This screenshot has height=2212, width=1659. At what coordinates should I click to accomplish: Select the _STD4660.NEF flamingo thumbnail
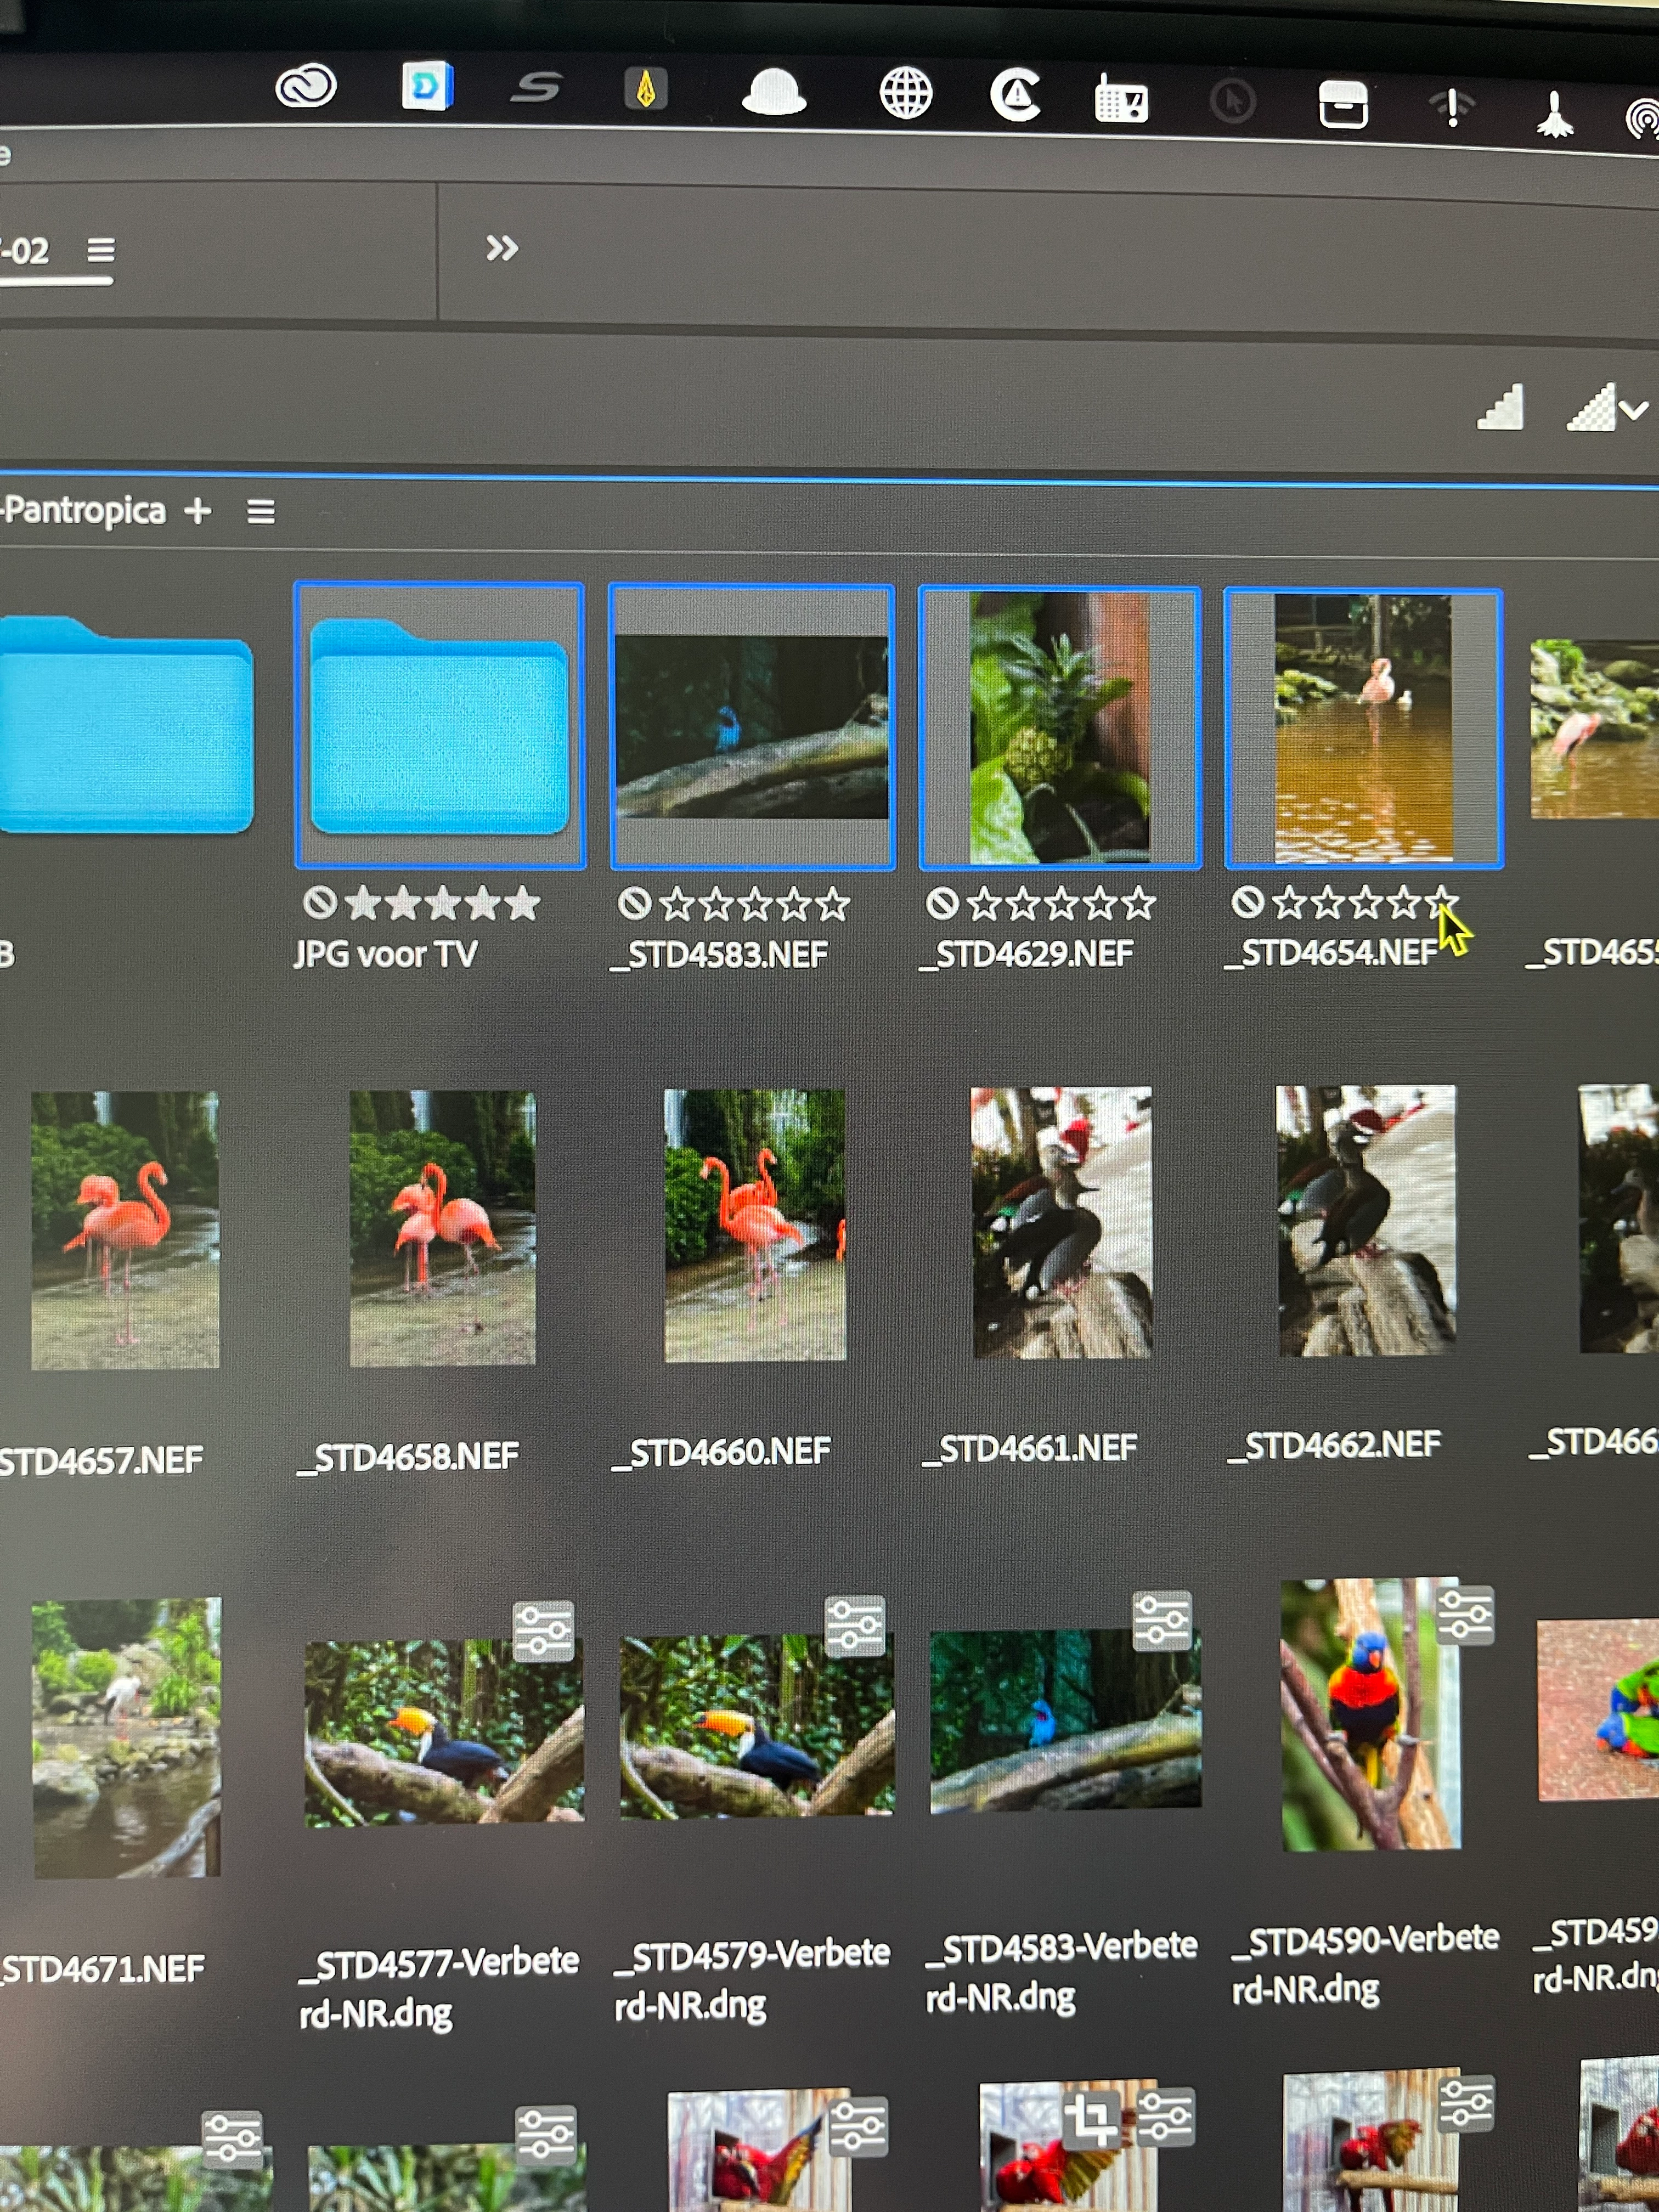click(x=755, y=1225)
